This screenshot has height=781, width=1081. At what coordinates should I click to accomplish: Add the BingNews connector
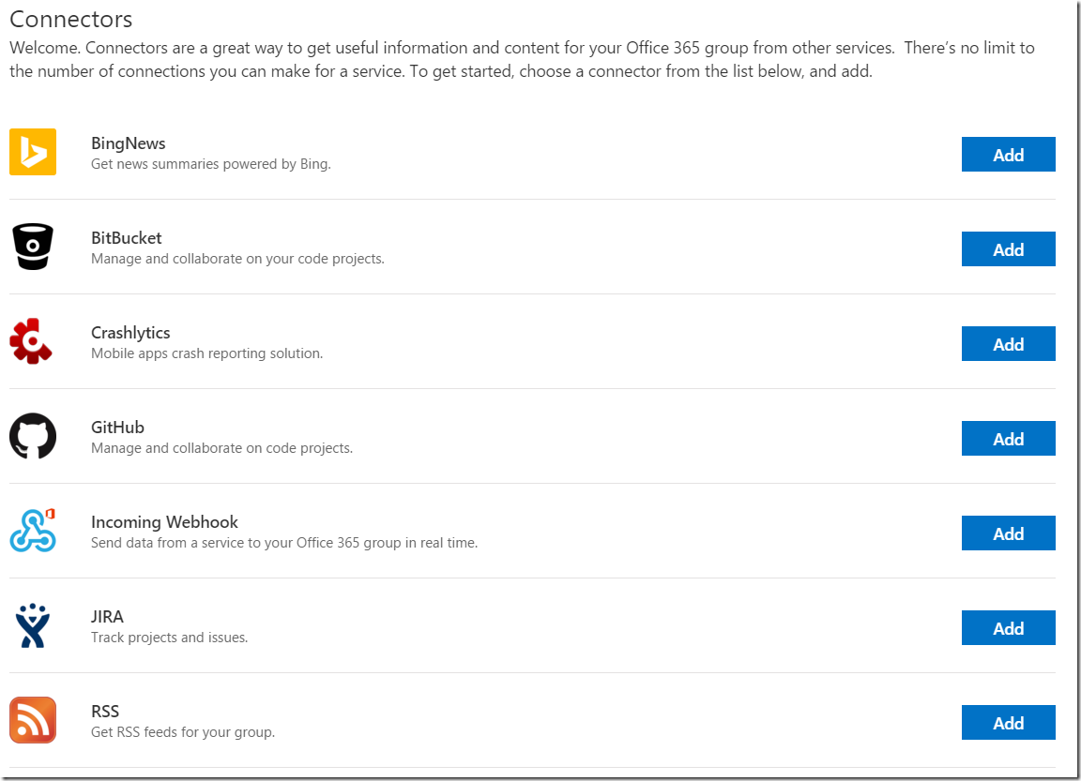pos(1008,155)
